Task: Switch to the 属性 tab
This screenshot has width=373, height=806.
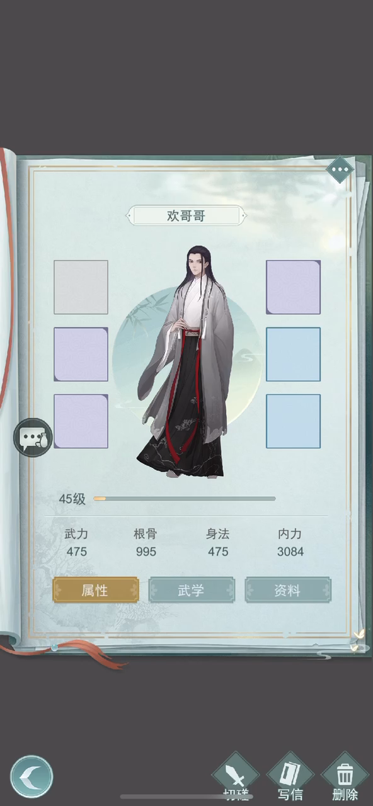Action: click(95, 590)
